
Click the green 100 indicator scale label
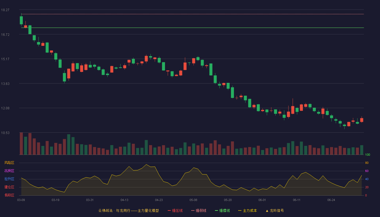pyautogui.click(x=368, y=155)
